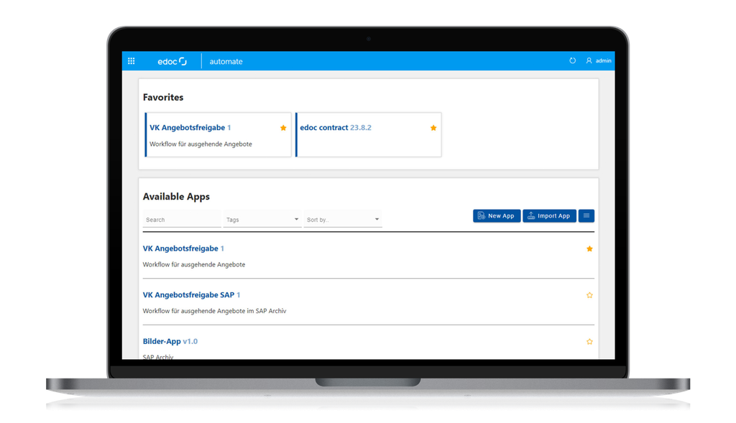This screenshot has height=423, width=736.
Task: Click 'Workflow für ausgehende Angebote im SAP Archiv' text
Action: [x=214, y=311]
